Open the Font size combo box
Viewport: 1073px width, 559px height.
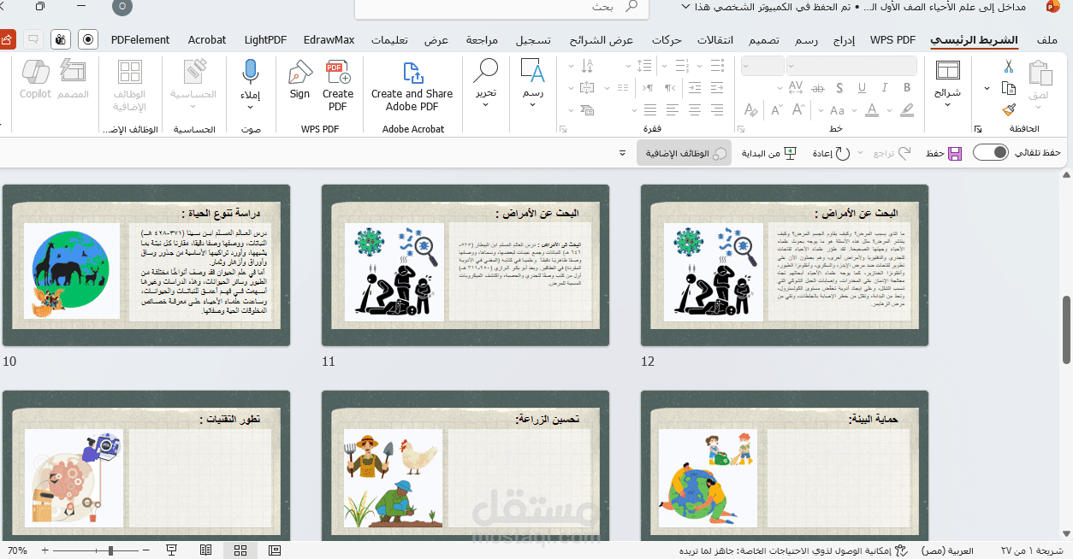click(762, 66)
